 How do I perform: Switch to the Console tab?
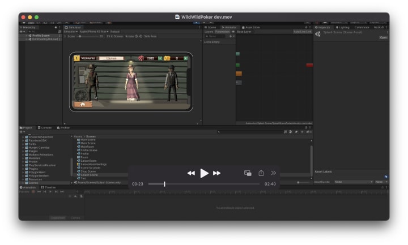(x=45, y=128)
